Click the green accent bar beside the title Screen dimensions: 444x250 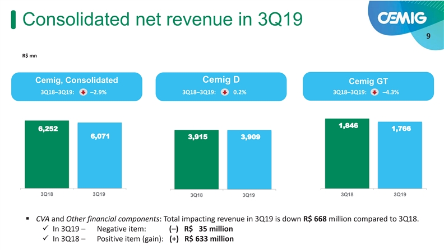coord(13,20)
